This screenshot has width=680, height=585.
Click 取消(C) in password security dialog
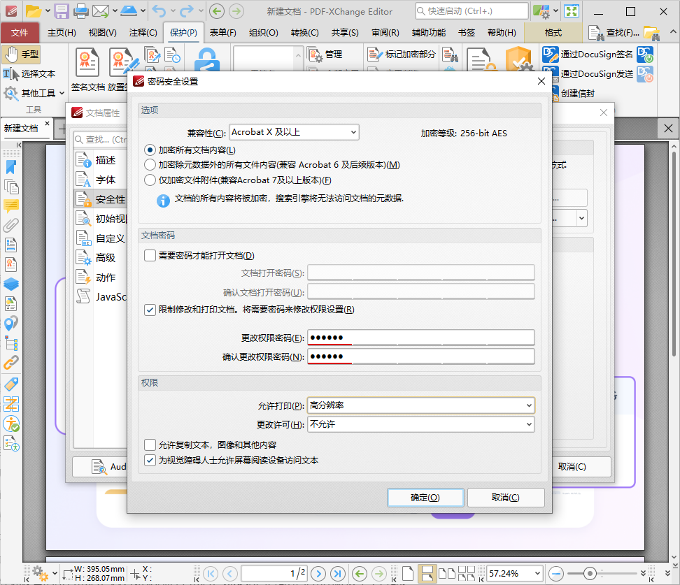(x=506, y=498)
